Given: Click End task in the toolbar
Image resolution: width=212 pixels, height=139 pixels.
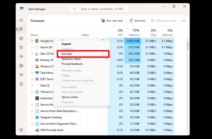Looking at the screenshot, I should point(137,21).
